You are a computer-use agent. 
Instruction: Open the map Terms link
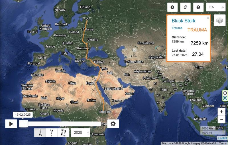[x=223, y=143]
